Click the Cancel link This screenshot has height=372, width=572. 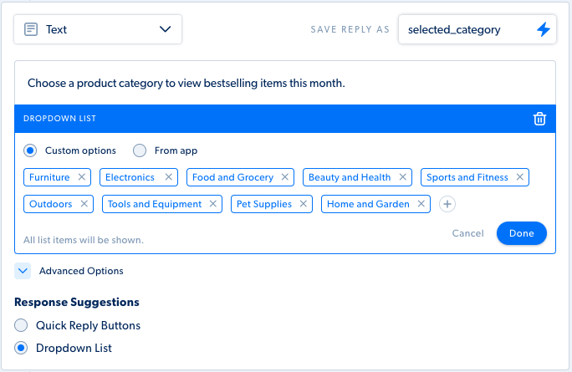(467, 233)
